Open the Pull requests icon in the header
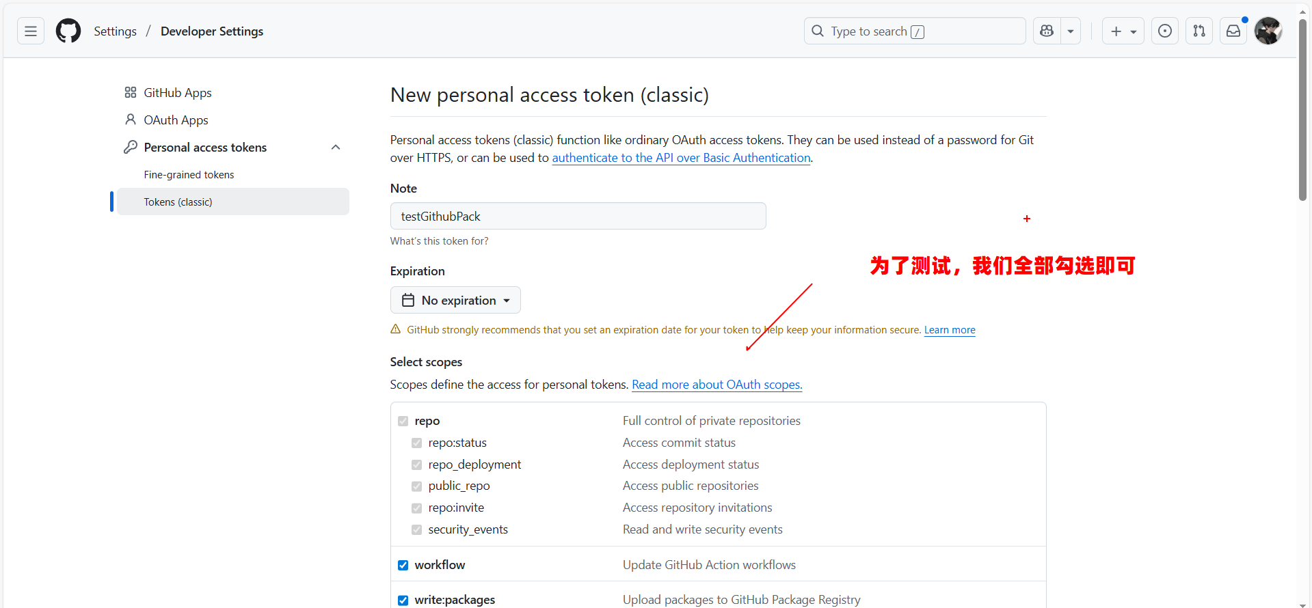The width and height of the screenshot is (1312, 608). click(1199, 31)
